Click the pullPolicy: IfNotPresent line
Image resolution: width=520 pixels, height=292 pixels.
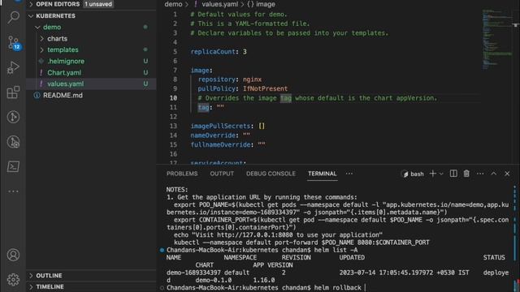click(242, 88)
